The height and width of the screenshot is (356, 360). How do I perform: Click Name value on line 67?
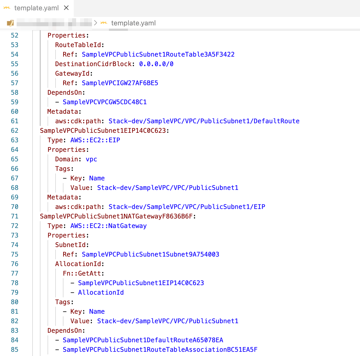(x=97, y=178)
